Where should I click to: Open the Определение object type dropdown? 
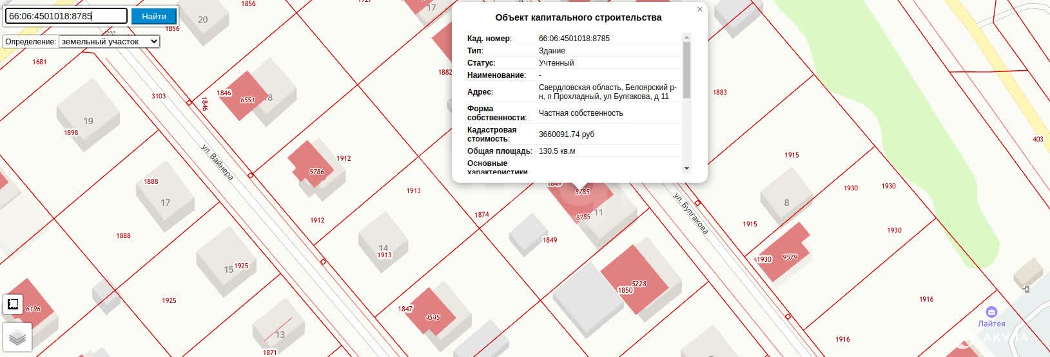pos(109,41)
